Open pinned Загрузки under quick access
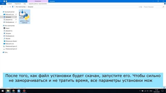The height and width of the screenshot is (93, 166). coord(8,17)
